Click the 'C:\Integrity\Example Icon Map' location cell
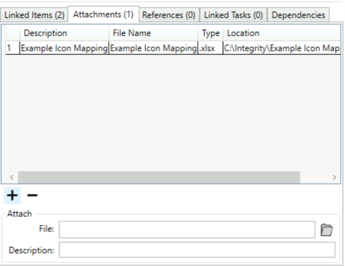 point(282,48)
